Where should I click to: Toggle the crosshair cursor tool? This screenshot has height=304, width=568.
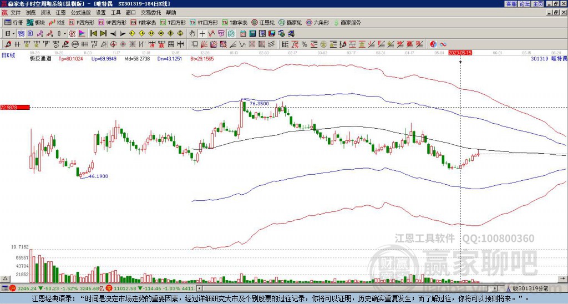pos(202,33)
